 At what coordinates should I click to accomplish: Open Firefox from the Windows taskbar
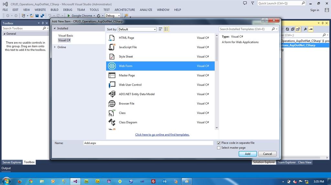click(20, 181)
